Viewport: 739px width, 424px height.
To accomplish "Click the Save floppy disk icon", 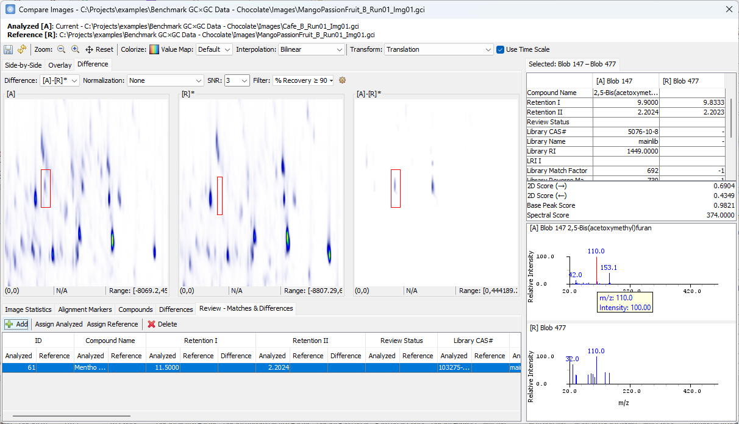I will 9,49.
